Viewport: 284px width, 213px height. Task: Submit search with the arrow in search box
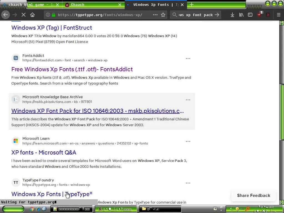(x=217, y=15)
